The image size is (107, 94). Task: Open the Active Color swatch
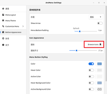(x=99, y=76)
